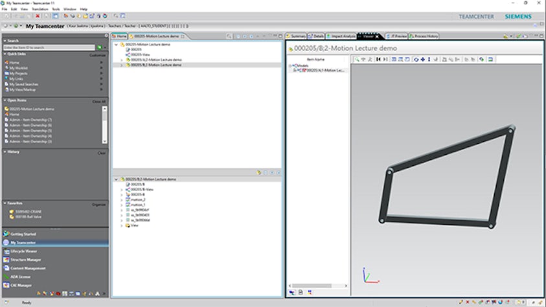
Task: Click the Customize link in Quick Links
Action: (x=98, y=55)
